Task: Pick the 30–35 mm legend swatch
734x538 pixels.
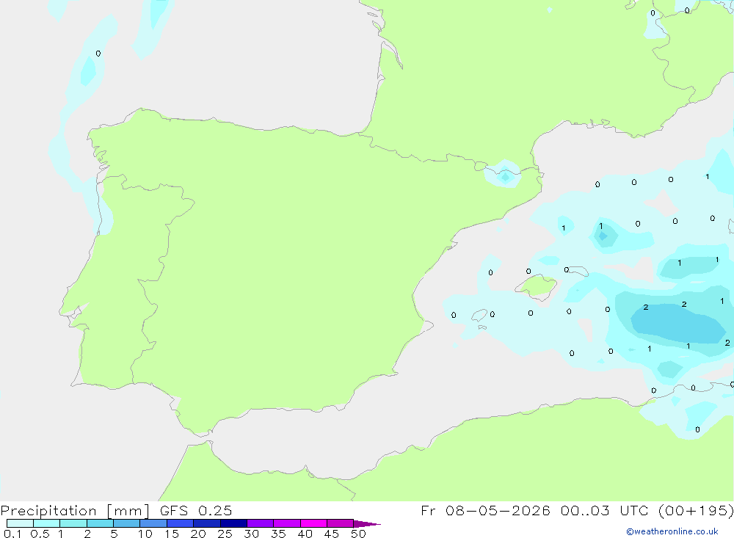Action: pos(261,523)
